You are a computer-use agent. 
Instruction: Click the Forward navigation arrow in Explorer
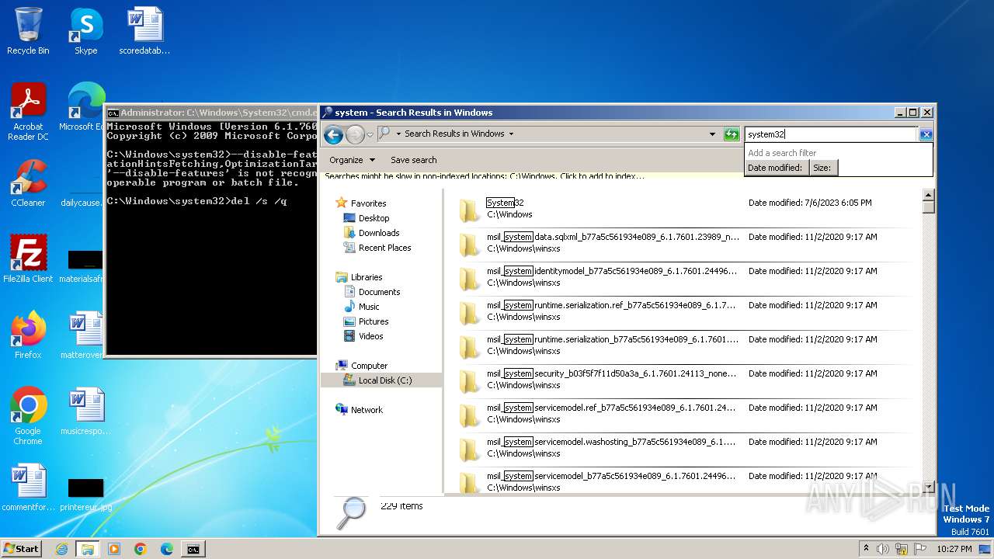pos(355,134)
